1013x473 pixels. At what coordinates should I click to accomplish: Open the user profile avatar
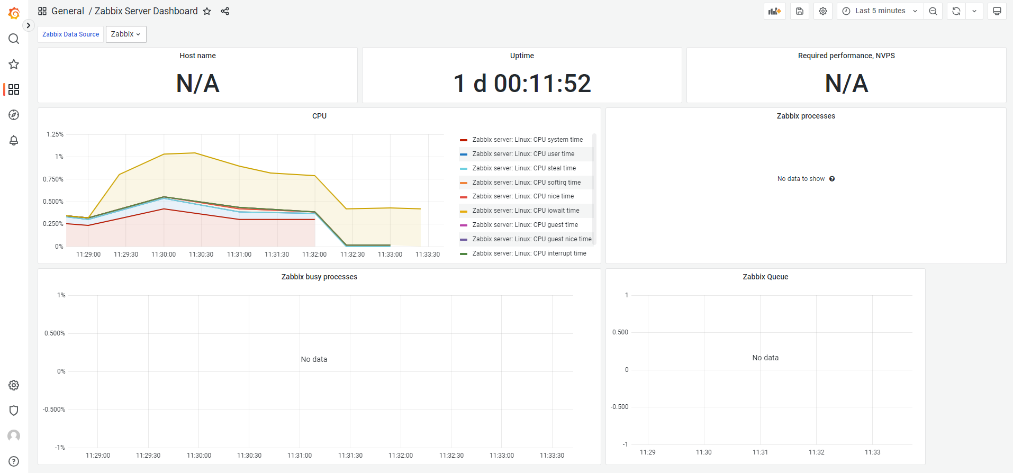click(14, 436)
